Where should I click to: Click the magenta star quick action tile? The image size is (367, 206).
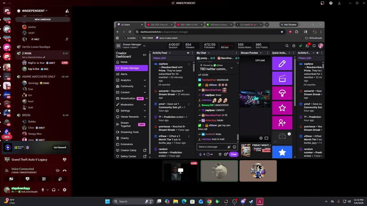[x=282, y=108]
